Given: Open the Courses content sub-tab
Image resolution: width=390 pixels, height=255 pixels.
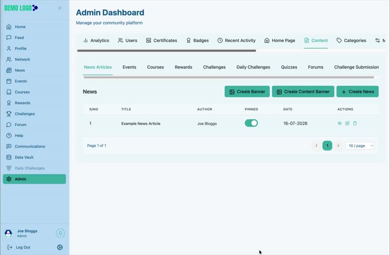Looking at the screenshot, I should pyautogui.click(x=155, y=67).
